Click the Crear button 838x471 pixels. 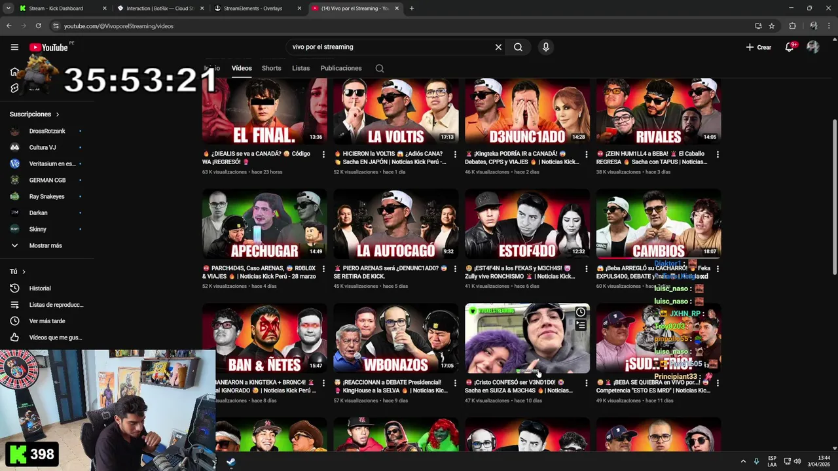click(x=759, y=47)
